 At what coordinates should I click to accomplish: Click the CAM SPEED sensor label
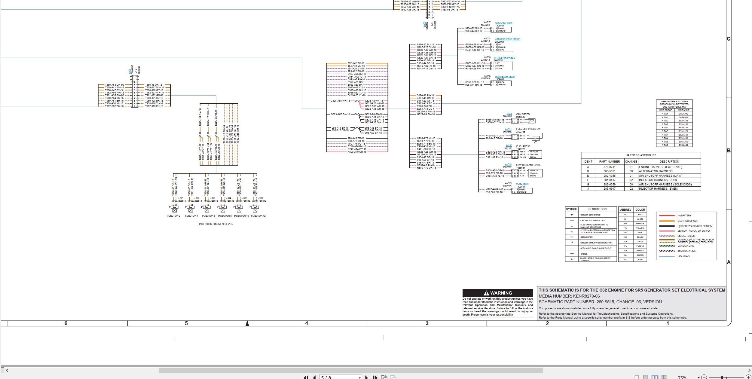523,114
